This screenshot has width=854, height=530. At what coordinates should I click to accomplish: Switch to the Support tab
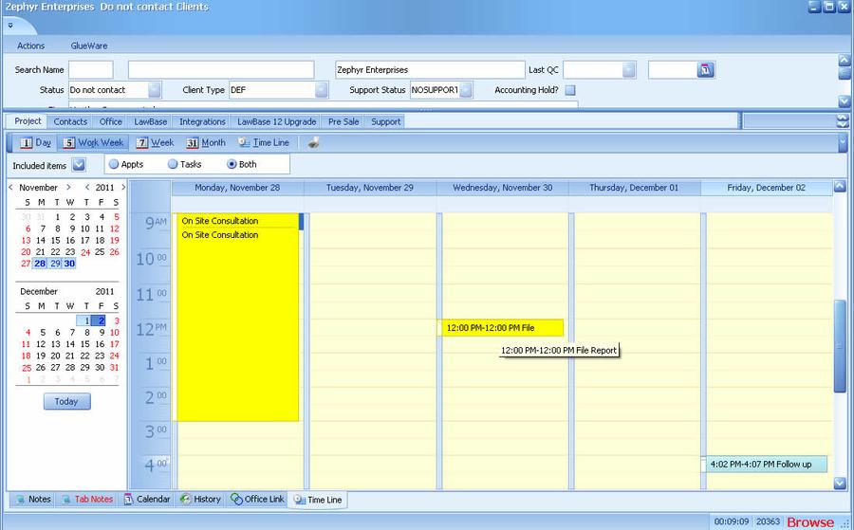pyautogui.click(x=385, y=121)
